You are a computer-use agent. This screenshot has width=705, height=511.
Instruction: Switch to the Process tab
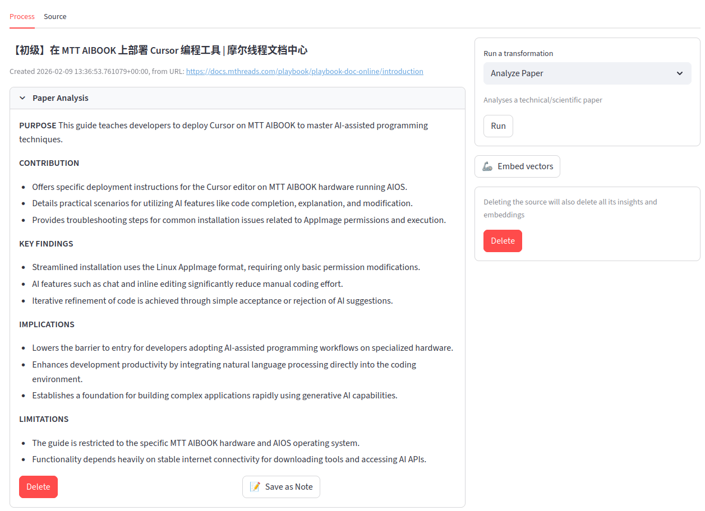(x=22, y=16)
